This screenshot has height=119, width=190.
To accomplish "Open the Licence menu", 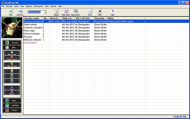I will click(53, 6).
